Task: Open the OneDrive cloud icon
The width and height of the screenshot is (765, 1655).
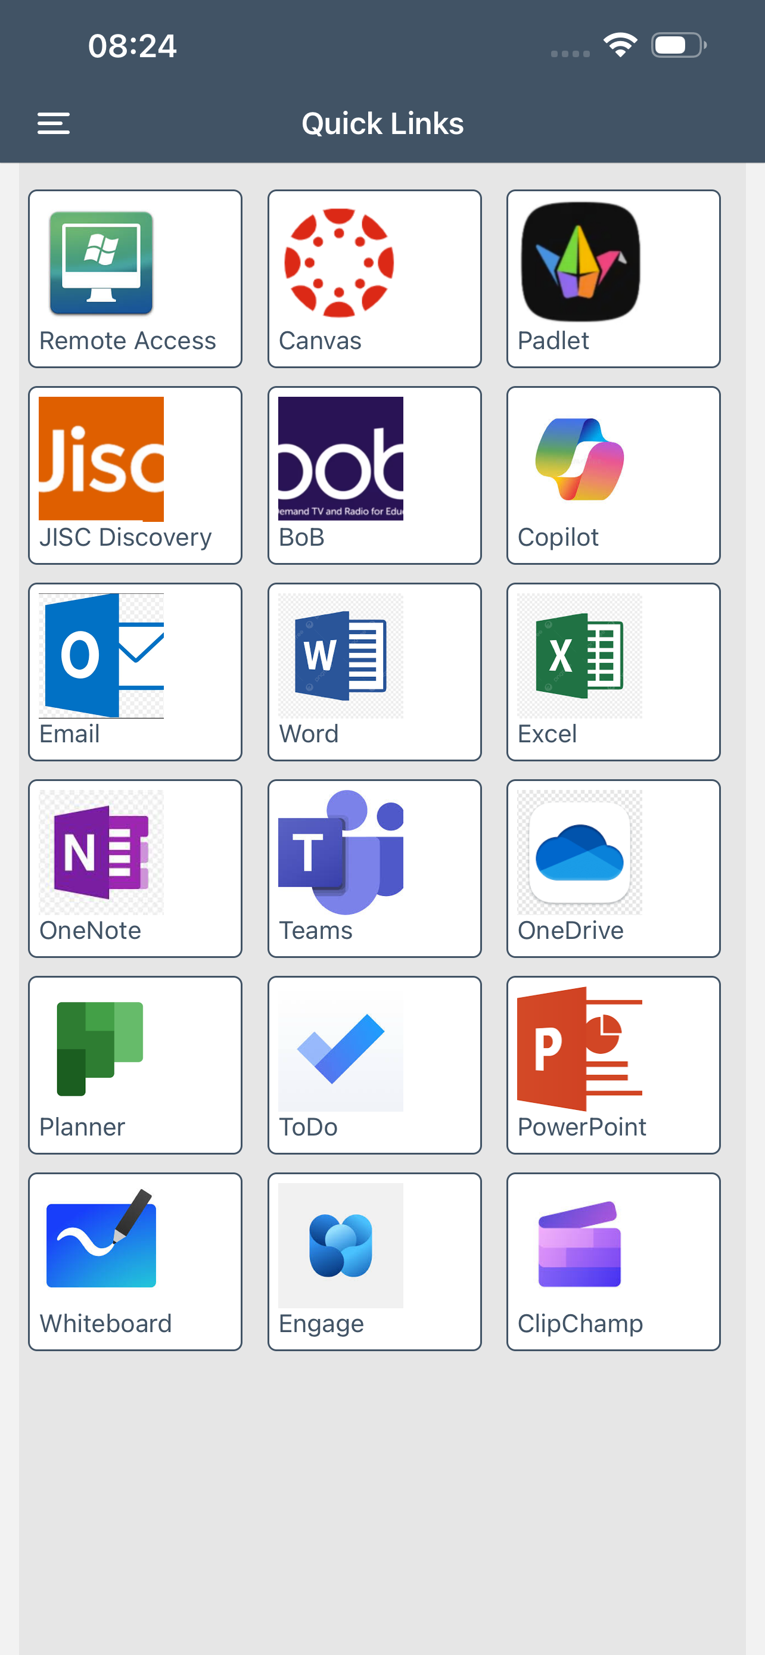Action: click(579, 852)
